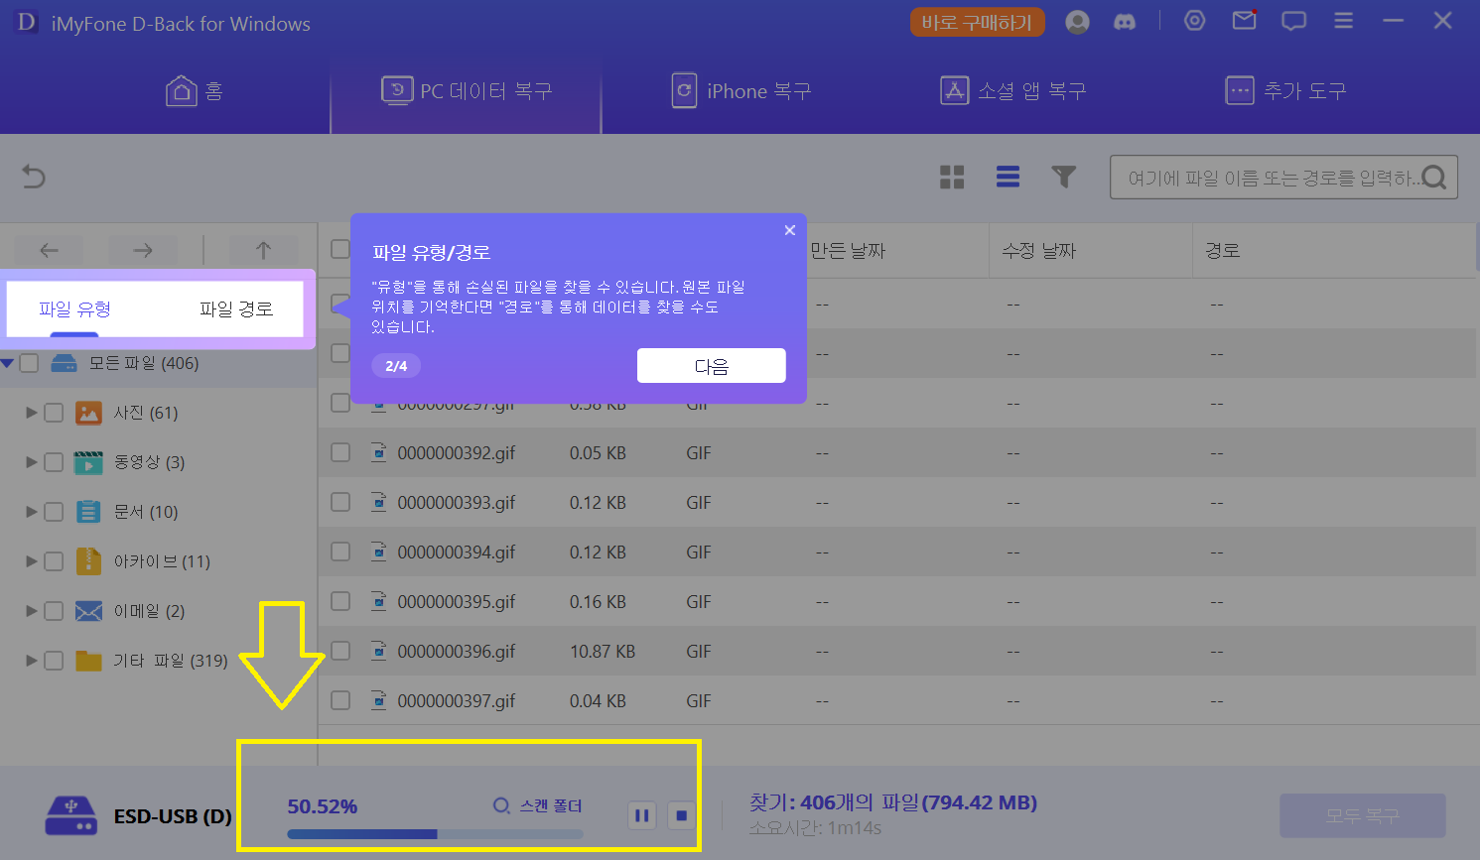Screen dimensions: 1480x860
Task: Select the 0000000393.gif row name
Action: [x=457, y=502]
